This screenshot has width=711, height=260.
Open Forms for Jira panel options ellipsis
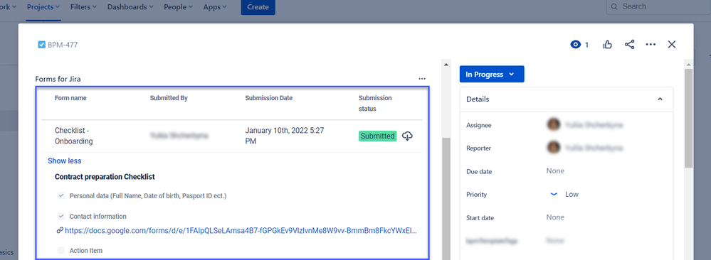[422, 79]
